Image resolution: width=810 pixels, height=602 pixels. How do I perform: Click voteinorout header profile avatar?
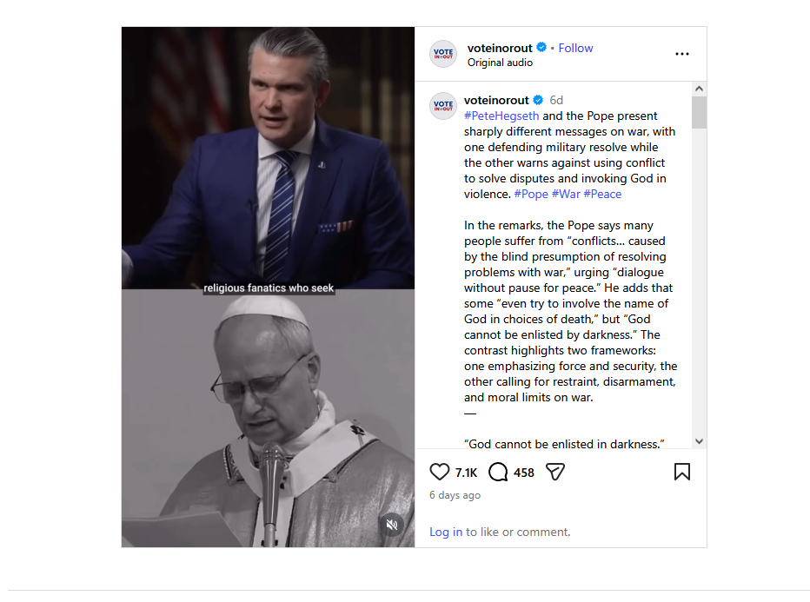pyautogui.click(x=443, y=54)
